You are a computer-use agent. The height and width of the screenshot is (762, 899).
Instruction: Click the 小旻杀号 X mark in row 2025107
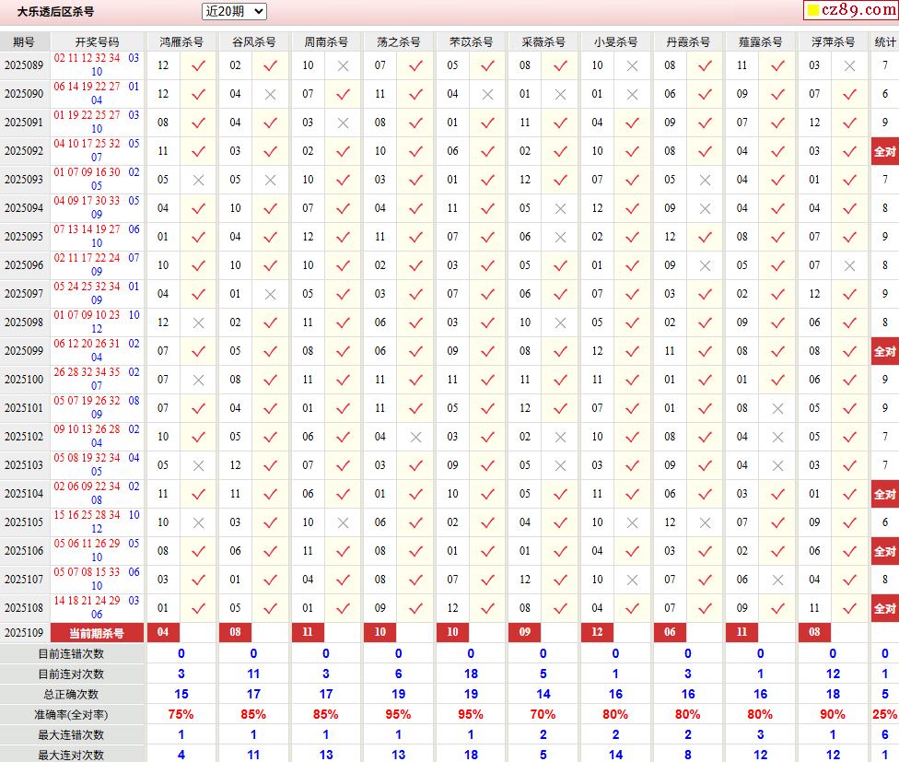(x=633, y=580)
